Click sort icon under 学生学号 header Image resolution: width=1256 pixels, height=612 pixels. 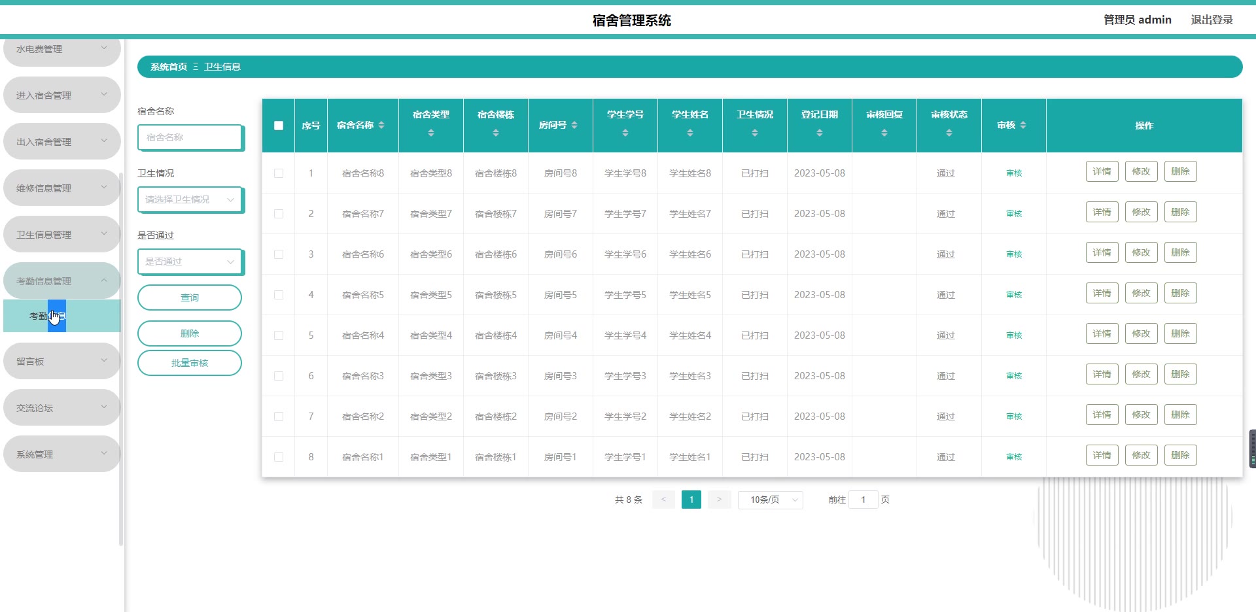pos(625,133)
